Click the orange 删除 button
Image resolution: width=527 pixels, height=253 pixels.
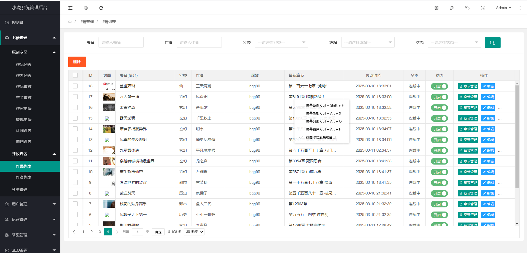[x=77, y=62]
